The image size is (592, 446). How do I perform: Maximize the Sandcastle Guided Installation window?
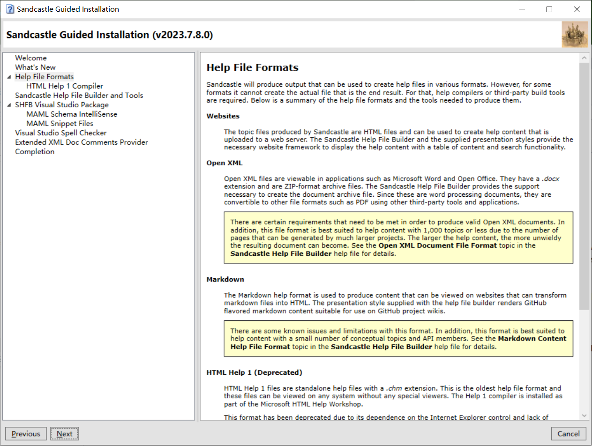point(549,9)
